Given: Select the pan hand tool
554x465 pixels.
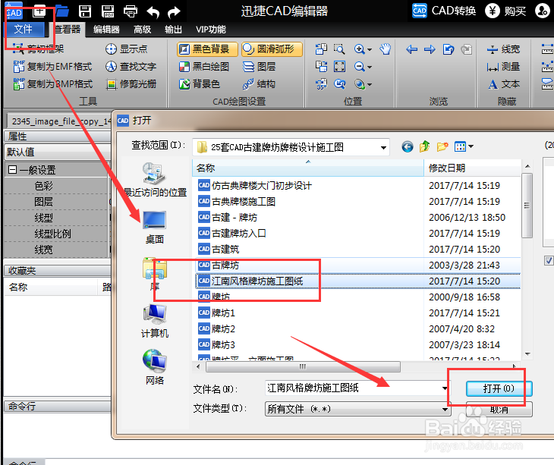Looking at the screenshot, I should click(x=385, y=49).
